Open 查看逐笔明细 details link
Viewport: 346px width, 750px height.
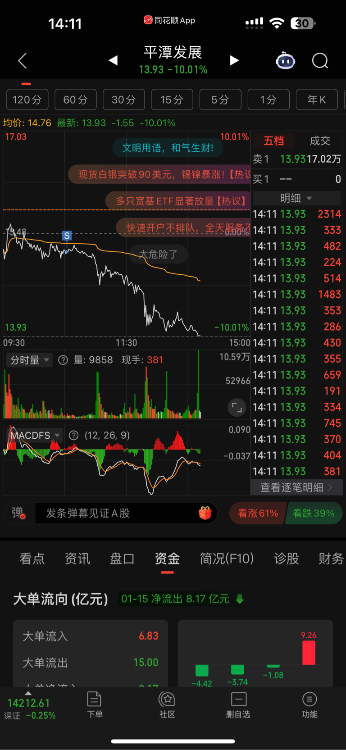click(296, 487)
